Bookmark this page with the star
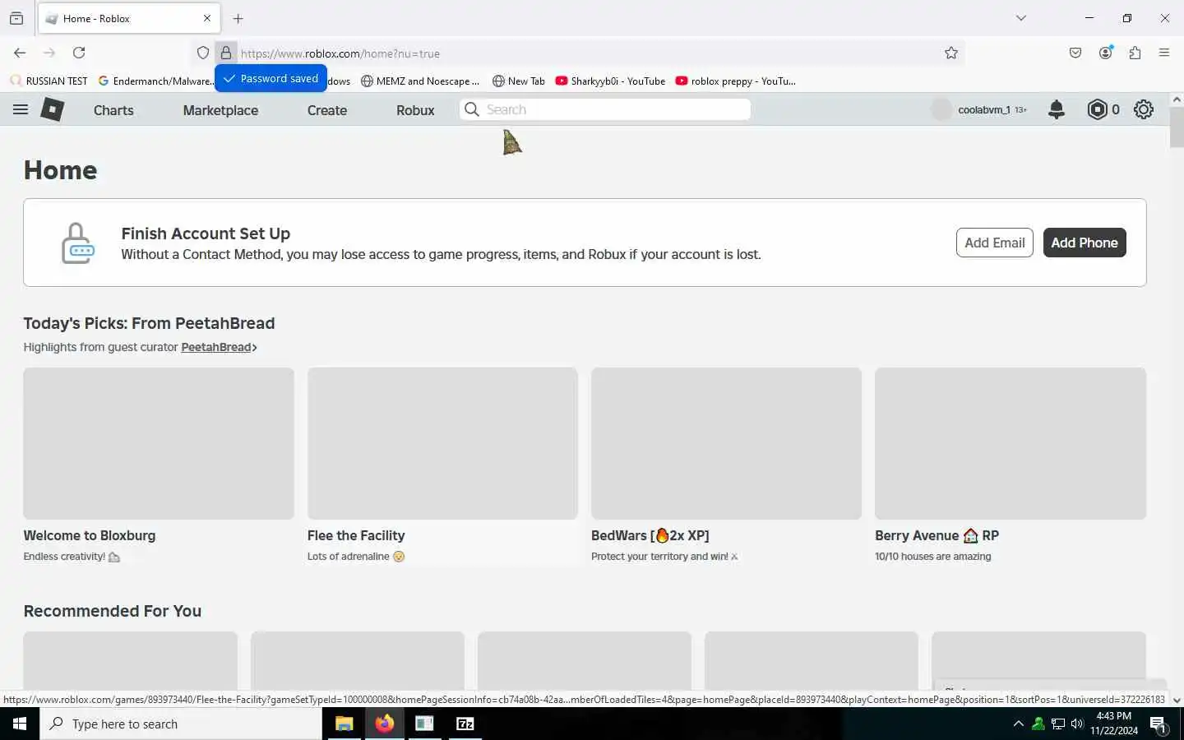This screenshot has width=1184, height=740. click(x=951, y=53)
